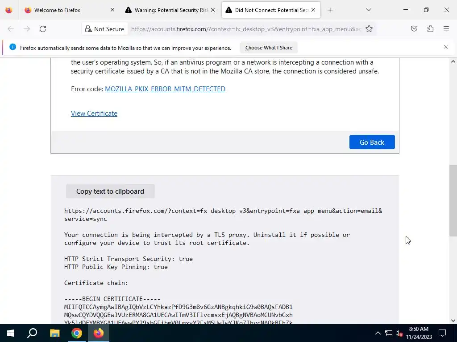Viewport: 457px width, 342px height.
Task: Click the Firefox taskbar icon
Action: 99,333
